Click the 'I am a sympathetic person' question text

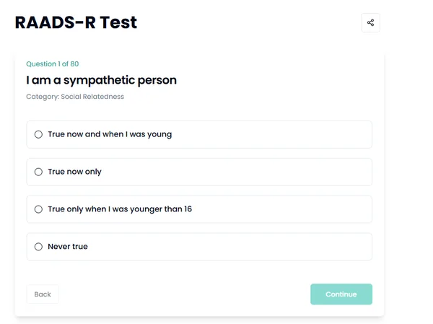[101, 80]
